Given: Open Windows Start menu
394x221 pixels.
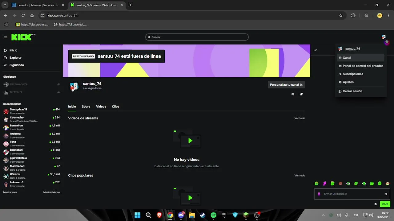Looking at the screenshot, I should coord(138,215).
